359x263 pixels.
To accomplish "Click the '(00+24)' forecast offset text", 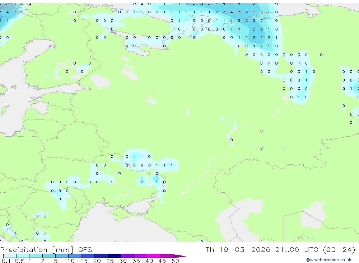I will click(x=339, y=249).
